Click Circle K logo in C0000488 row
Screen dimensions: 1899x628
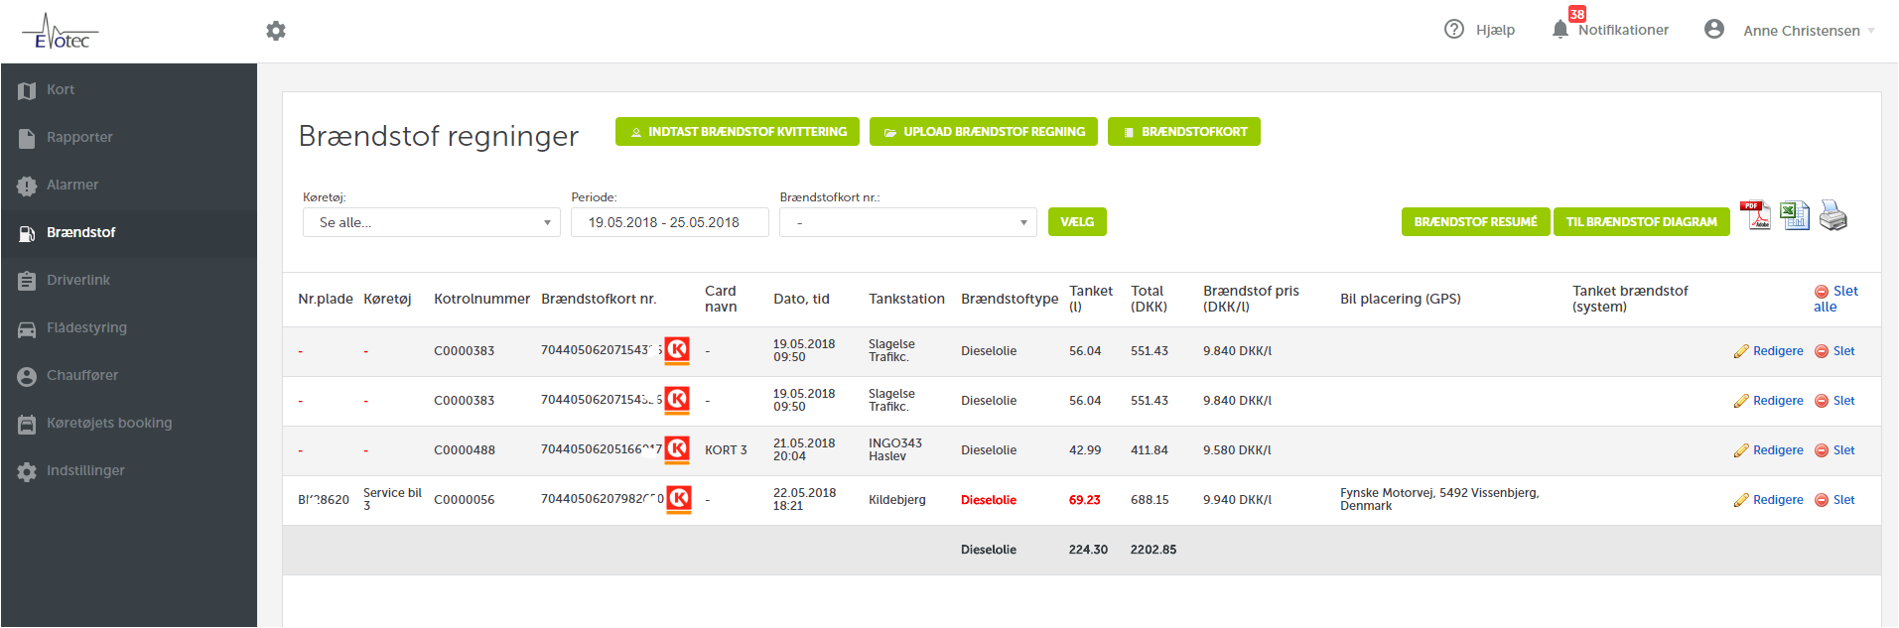pyautogui.click(x=677, y=449)
